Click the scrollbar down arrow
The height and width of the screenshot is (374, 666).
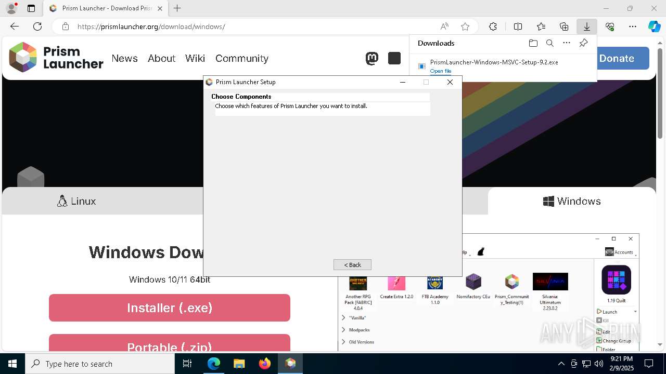click(x=660, y=344)
